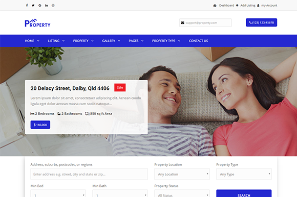The image size is (297, 197).
Task: Click the 2 Bathrooms text
Action: coord(72,114)
